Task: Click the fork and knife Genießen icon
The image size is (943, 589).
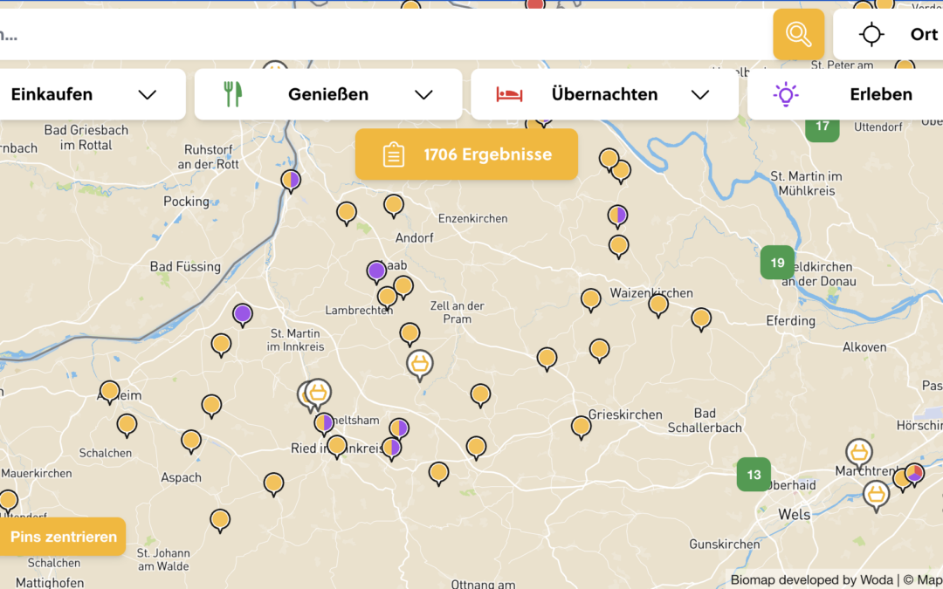Action: pos(232,94)
